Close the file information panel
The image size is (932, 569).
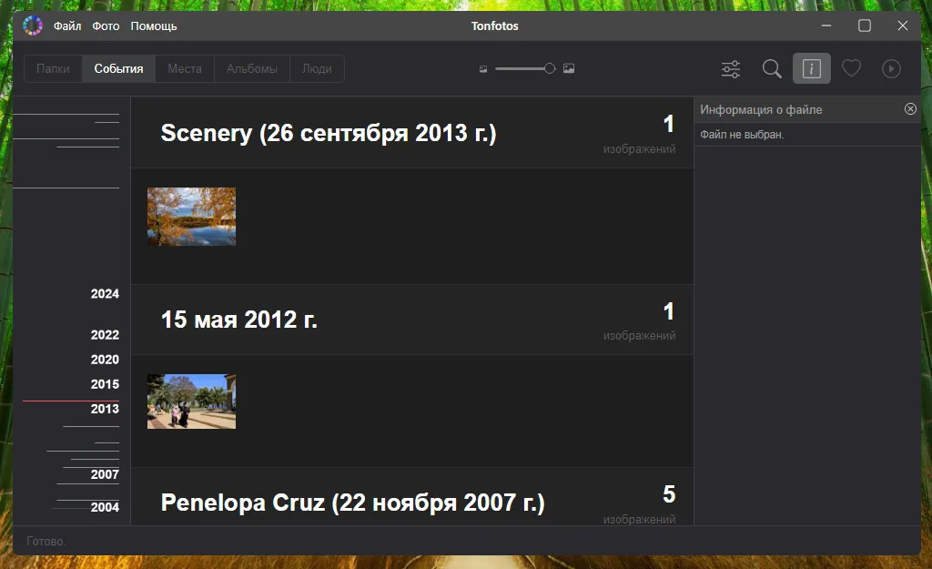tap(910, 109)
